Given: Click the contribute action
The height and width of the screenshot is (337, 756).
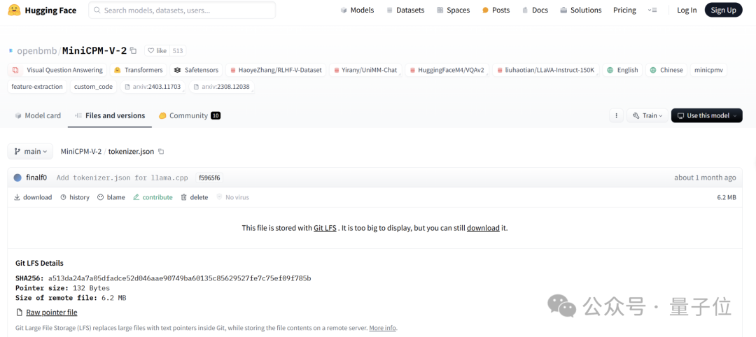Looking at the screenshot, I should click(153, 197).
